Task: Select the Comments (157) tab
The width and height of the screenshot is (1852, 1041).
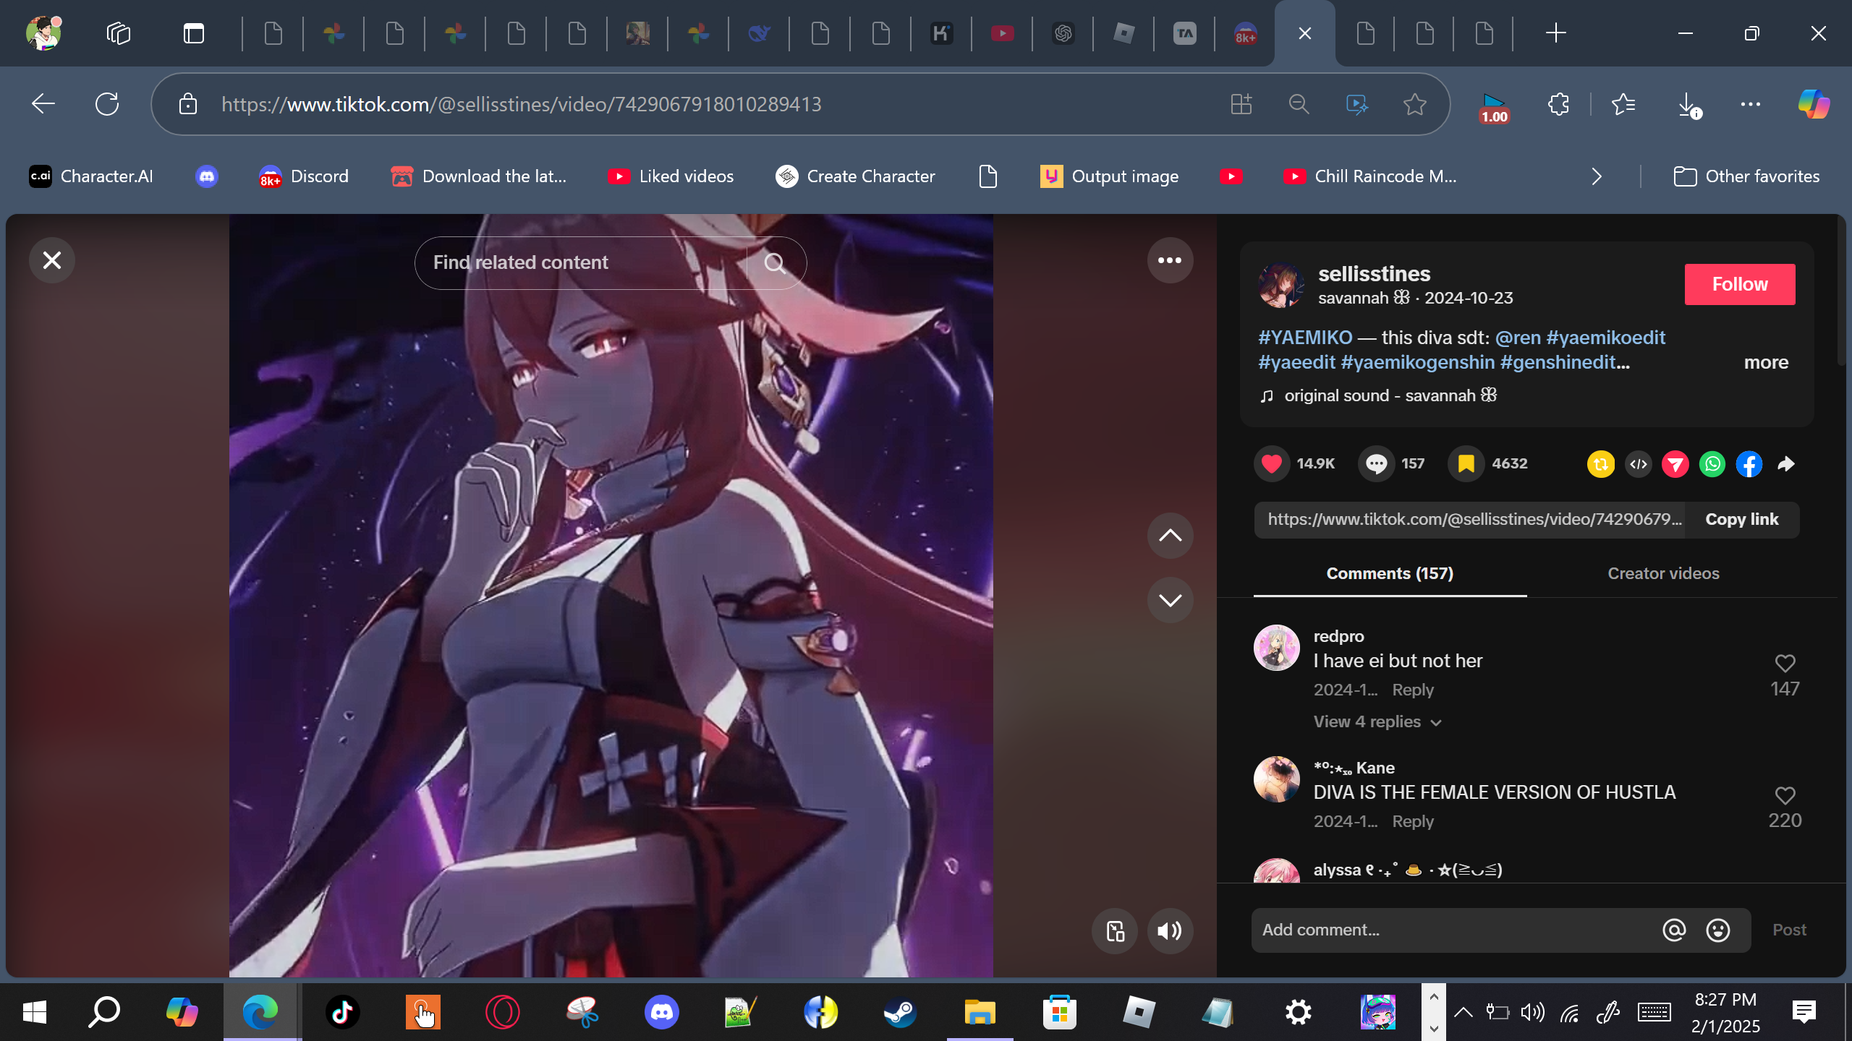Action: pos(1389,573)
